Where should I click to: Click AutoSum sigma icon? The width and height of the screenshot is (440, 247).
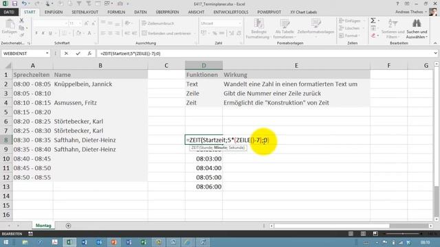pos(373,21)
